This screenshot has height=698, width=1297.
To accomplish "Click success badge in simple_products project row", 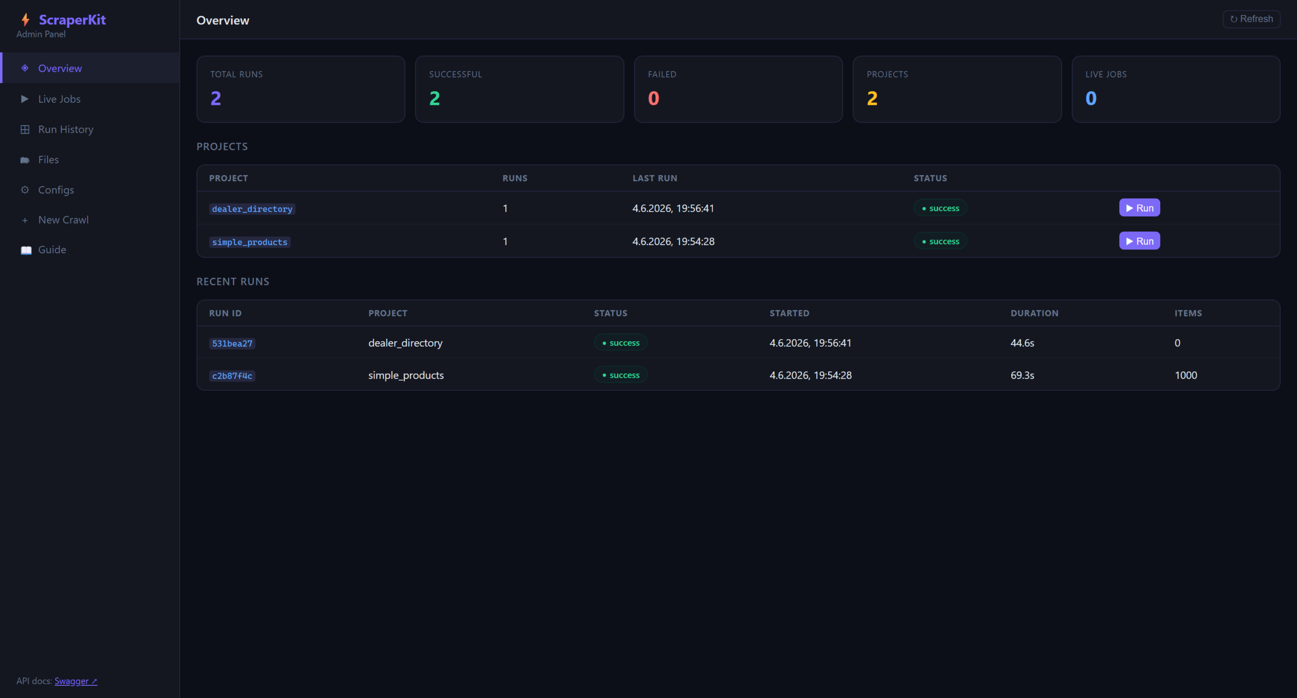I will [x=940, y=241].
